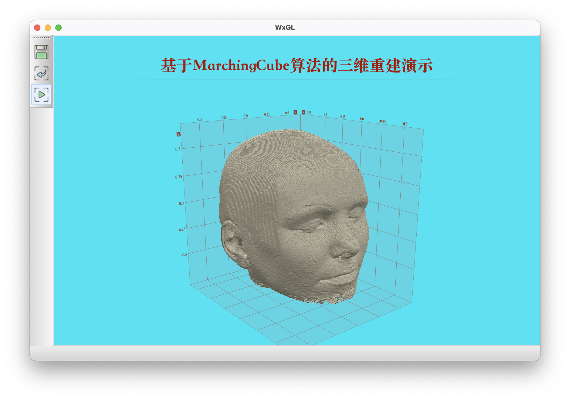Click the 0.75 tick label near Y
This screenshot has height=400, width=570.
point(309,113)
